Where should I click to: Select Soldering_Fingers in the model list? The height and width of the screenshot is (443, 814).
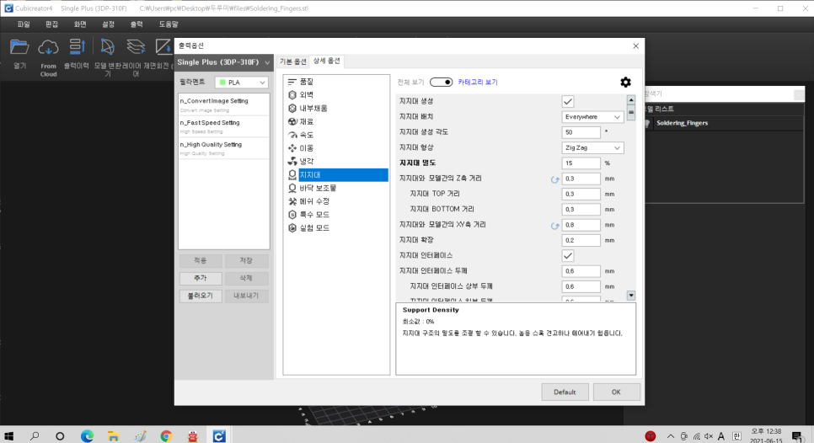[682, 124]
